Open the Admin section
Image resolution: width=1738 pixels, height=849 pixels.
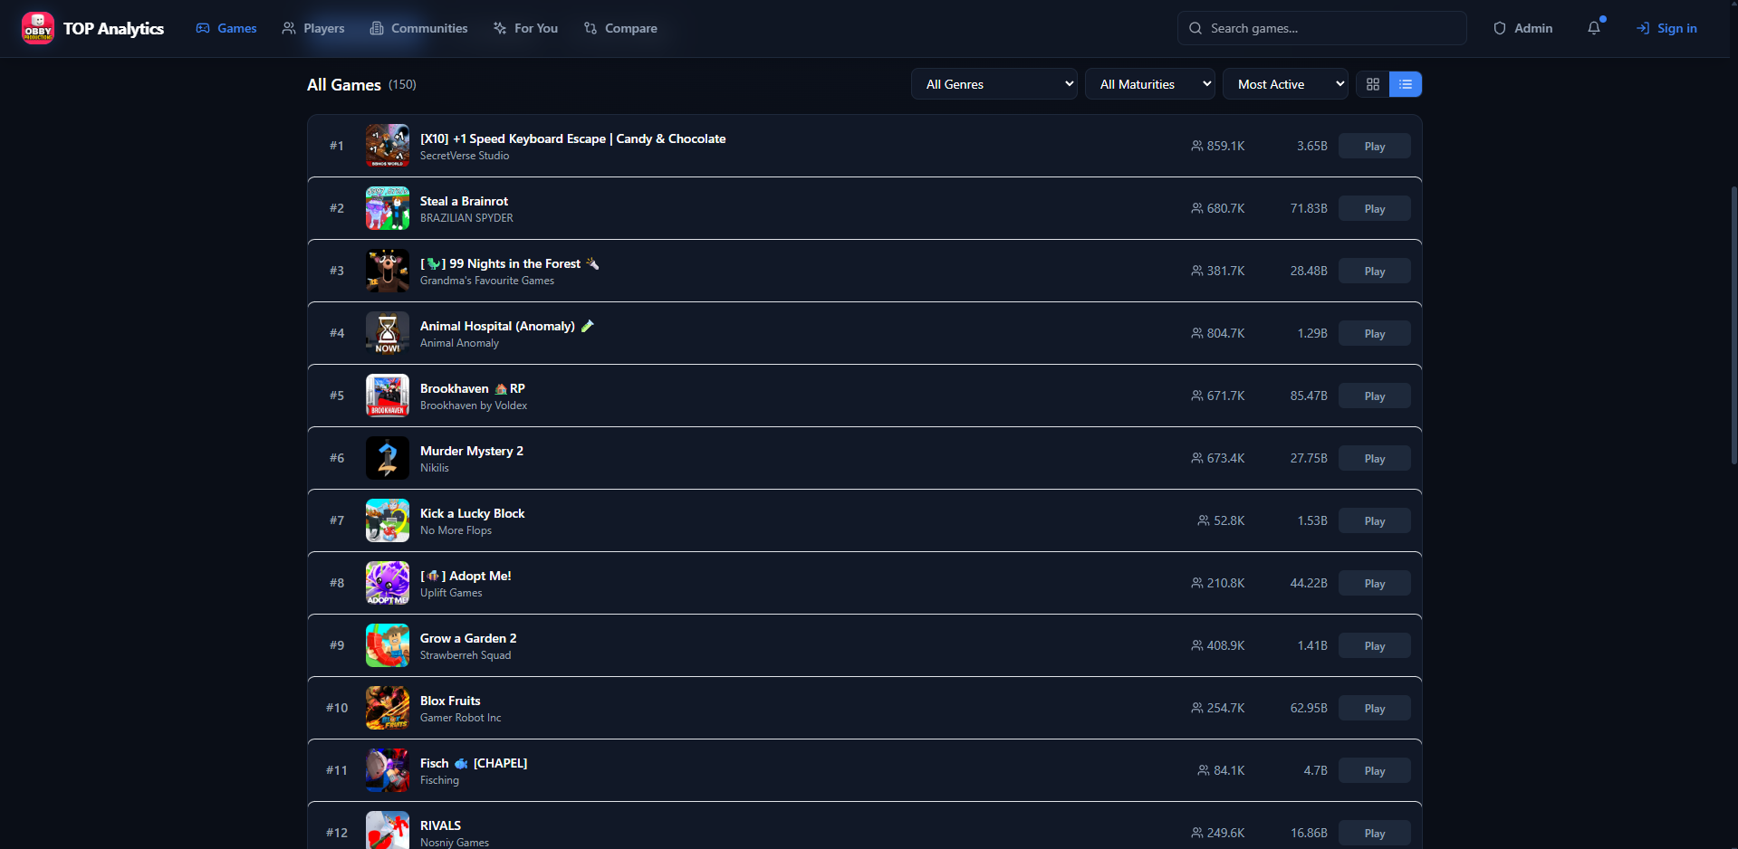[1522, 28]
